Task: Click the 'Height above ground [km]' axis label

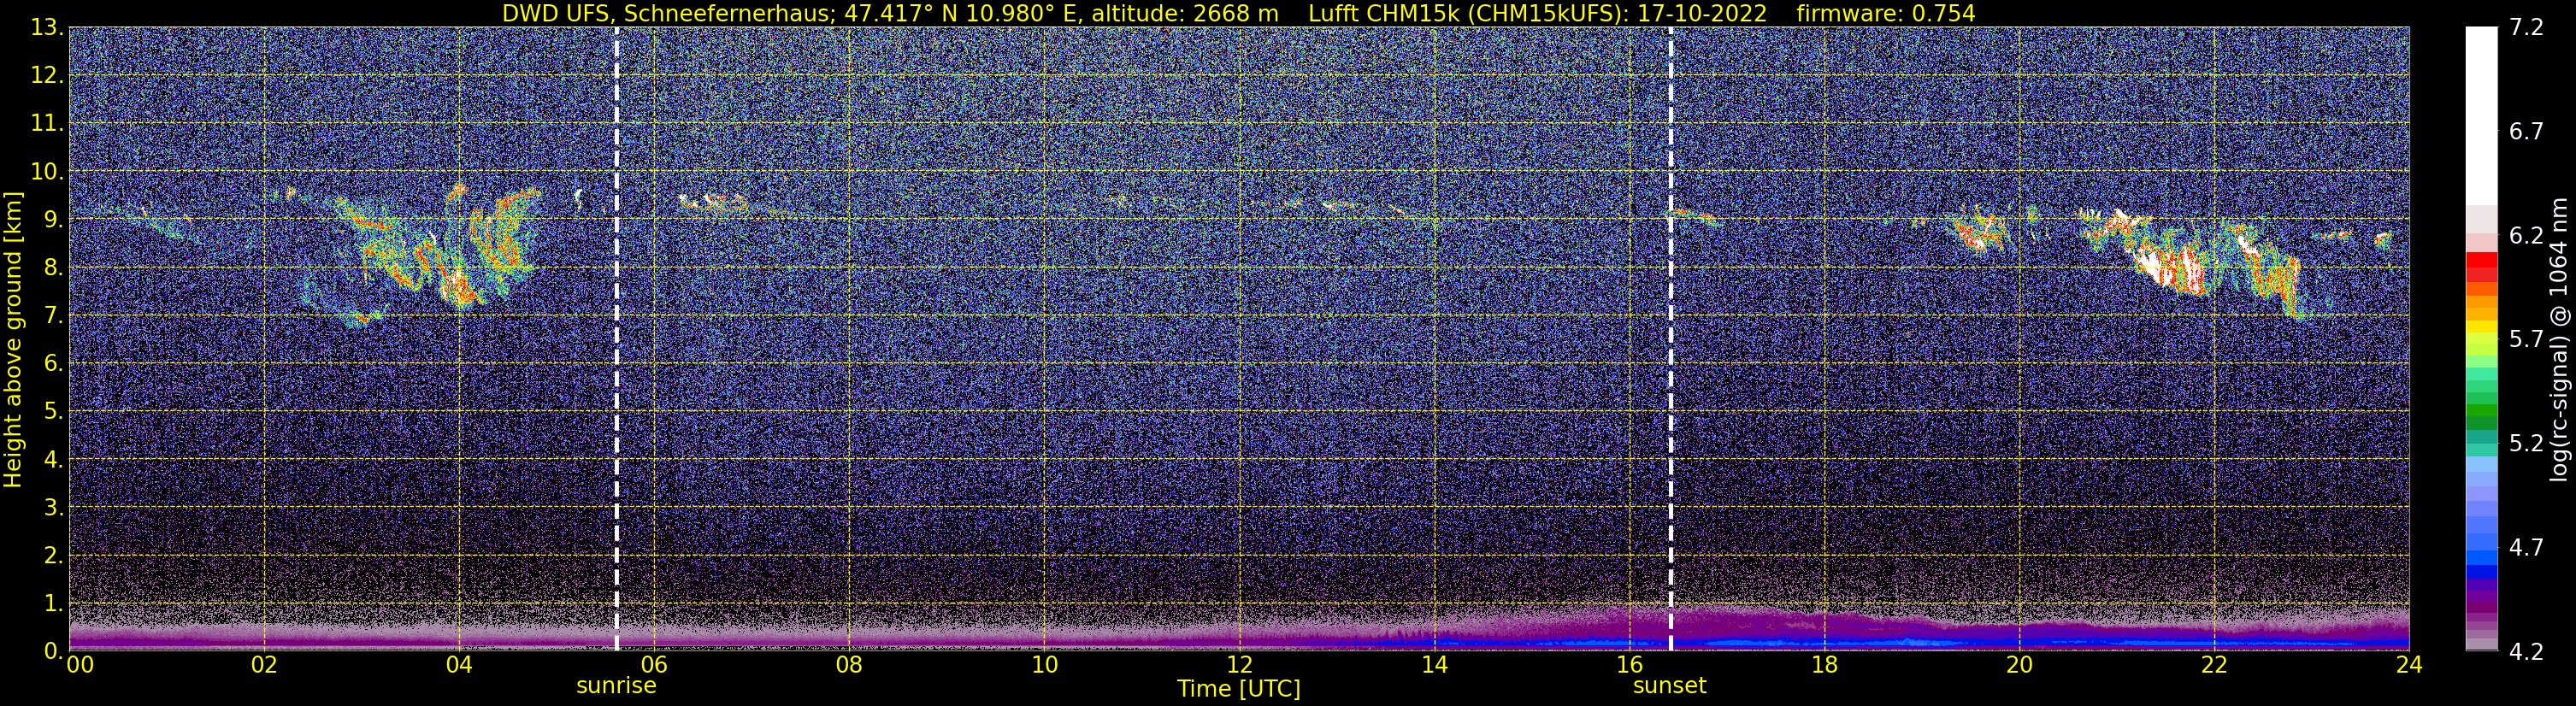Action: 13,340
